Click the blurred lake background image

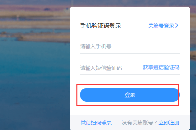tap(34, 75)
